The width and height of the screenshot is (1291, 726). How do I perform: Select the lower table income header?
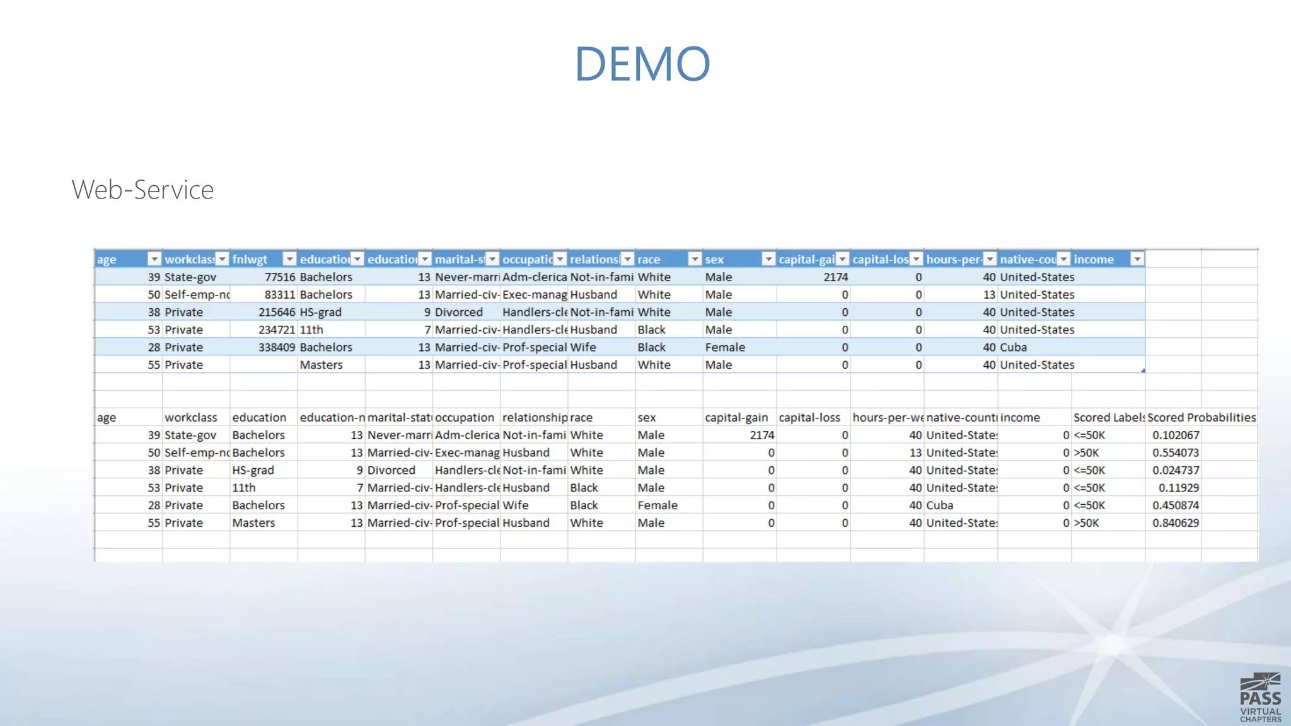click(x=1034, y=417)
